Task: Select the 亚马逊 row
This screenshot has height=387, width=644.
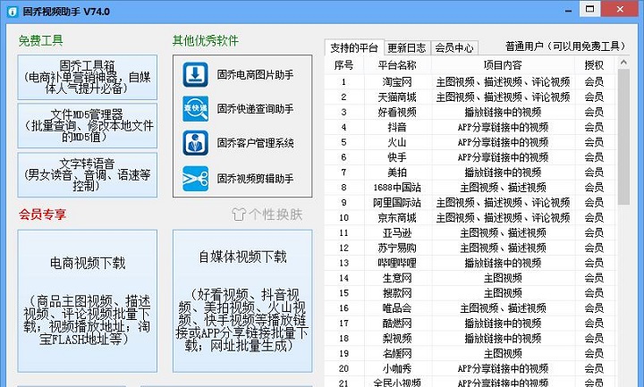Action: [x=470, y=232]
